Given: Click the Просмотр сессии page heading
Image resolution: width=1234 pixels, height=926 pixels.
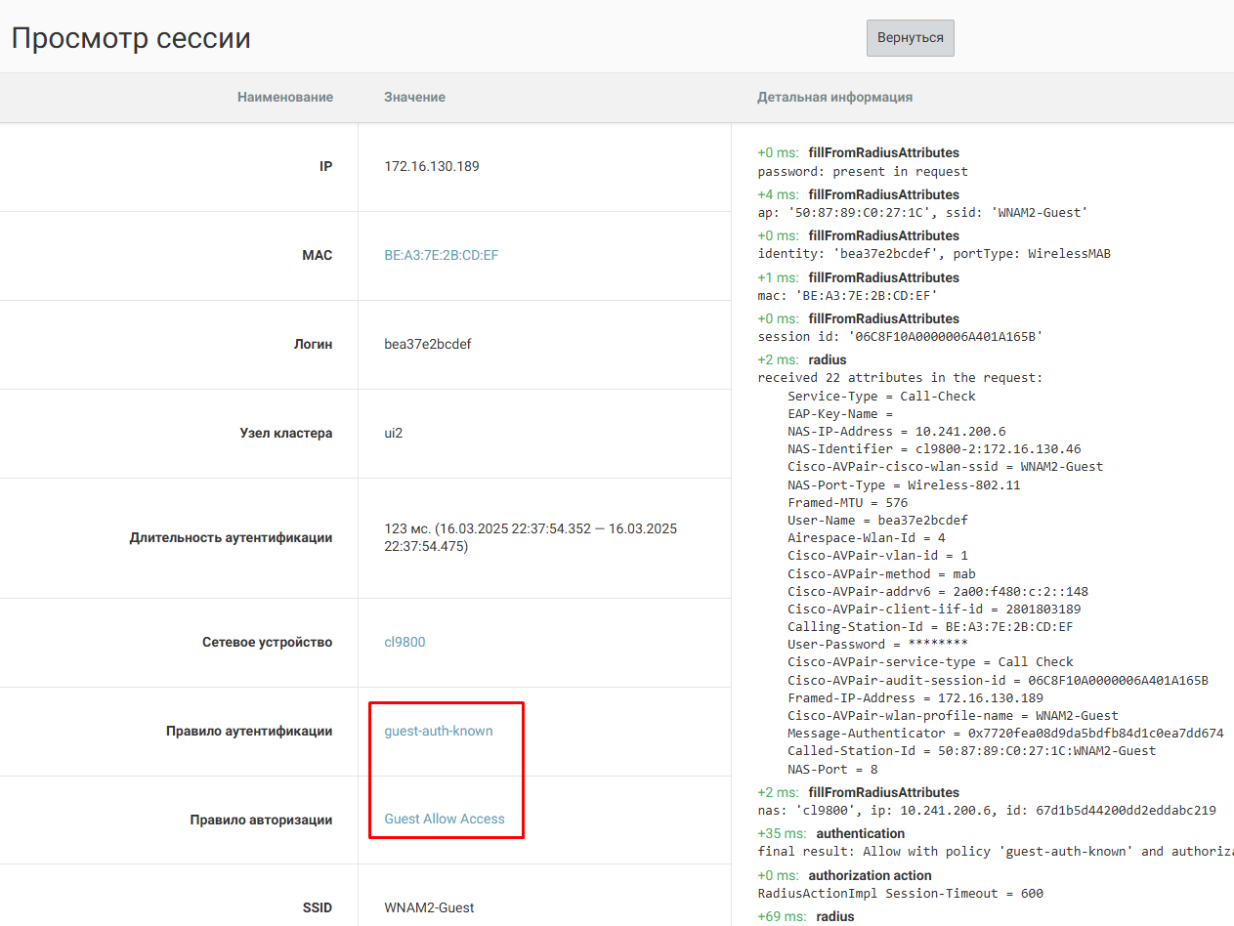Looking at the screenshot, I should point(131,38).
